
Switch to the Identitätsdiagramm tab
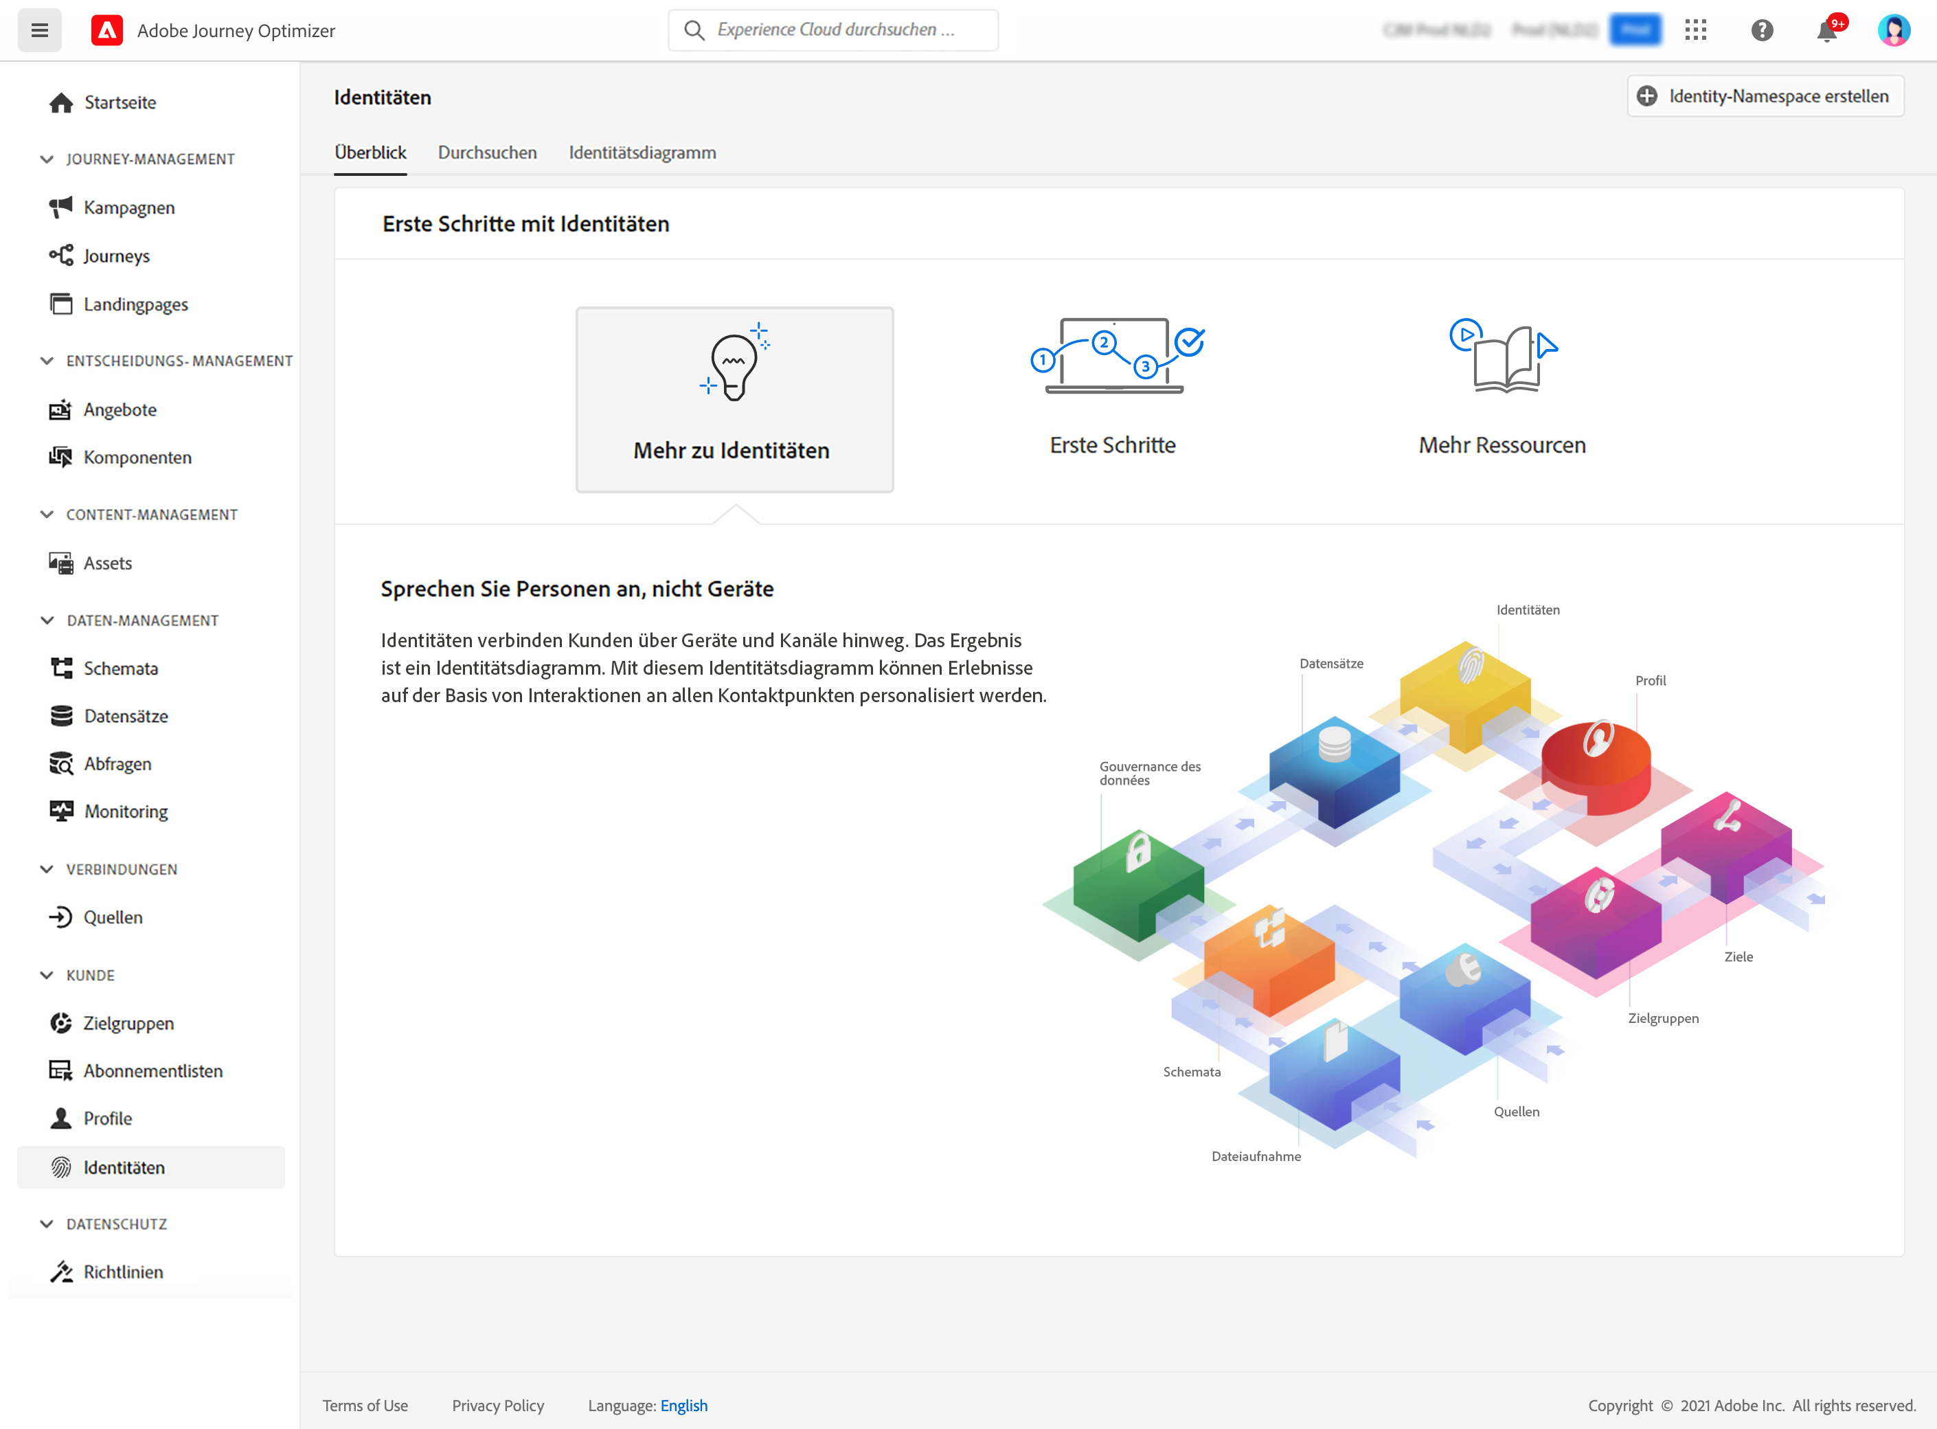coord(642,153)
